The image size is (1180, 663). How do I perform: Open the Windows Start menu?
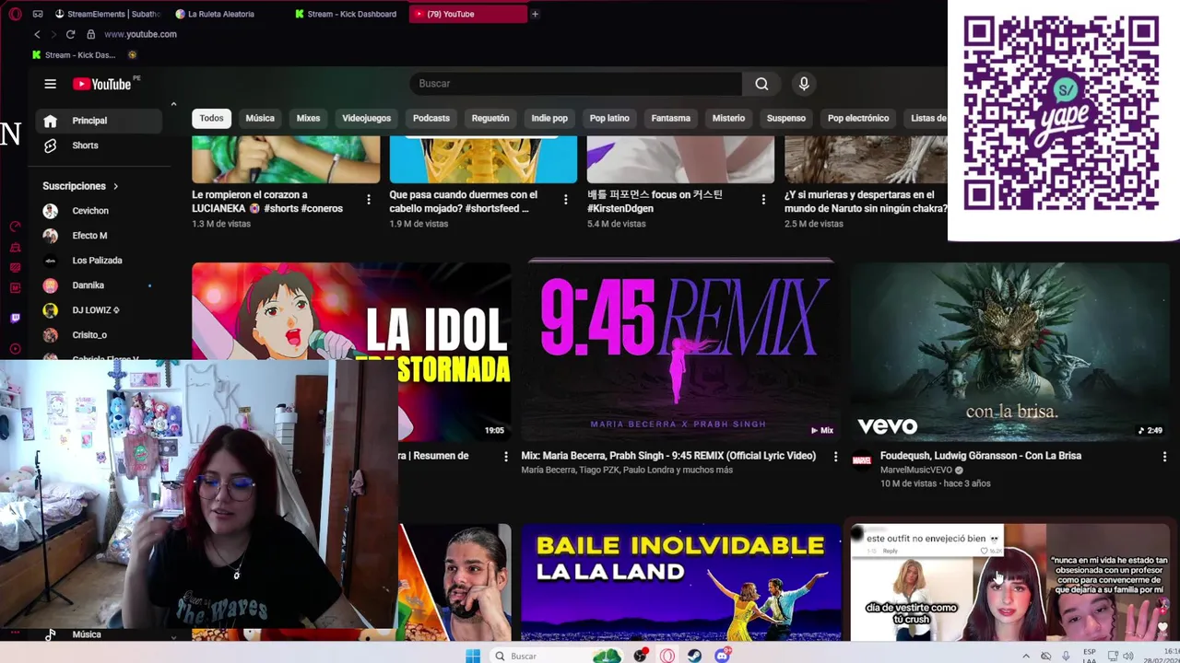[473, 656]
